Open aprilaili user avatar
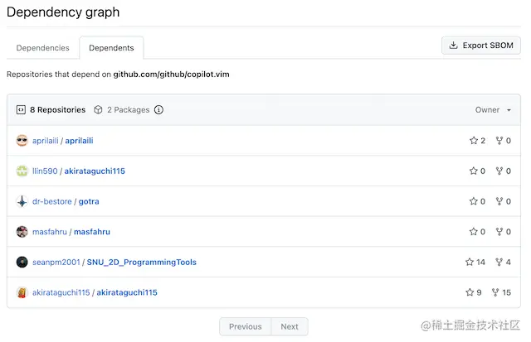This screenshot has width=531, height=342. 22,141
